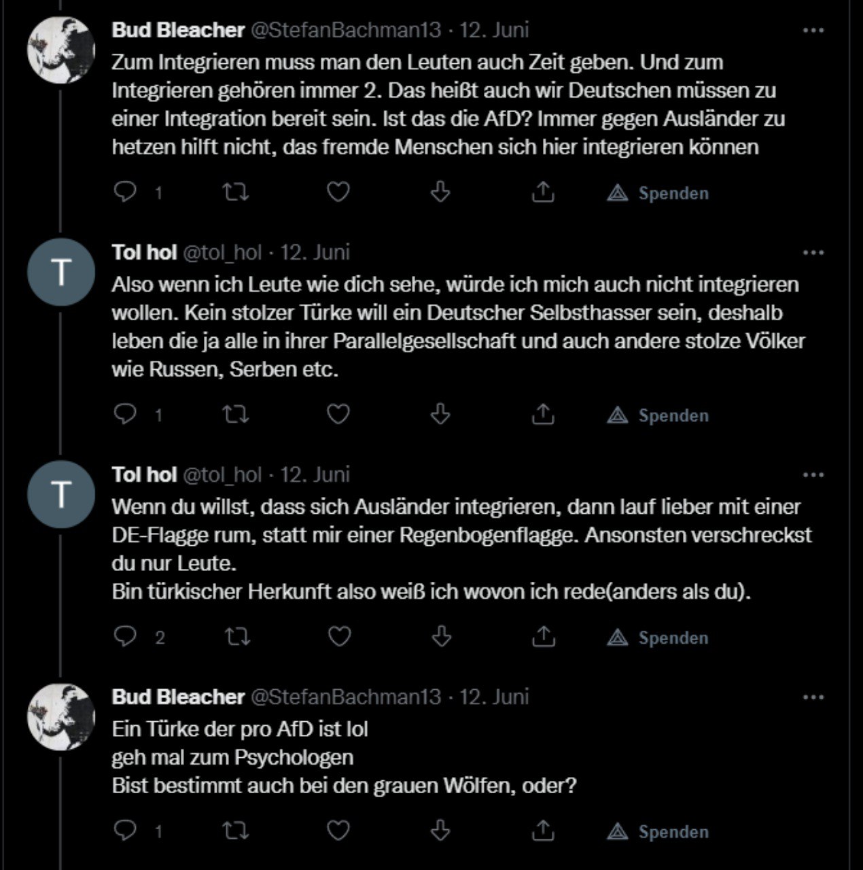Click Bud Bleacher's avatar on the last tweet
The height and width of the screenshot is (870, 863).
pyautogui.click(x=61, y=716)
